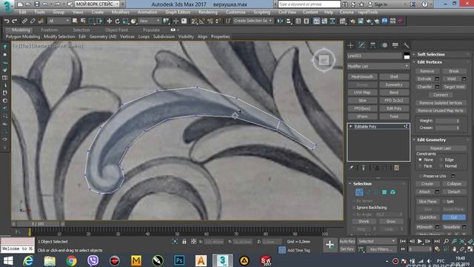The width and height of the screenshot is (474, 267).
Task: Open the Modifier List dropdown
Action: [x=378, y=66]
